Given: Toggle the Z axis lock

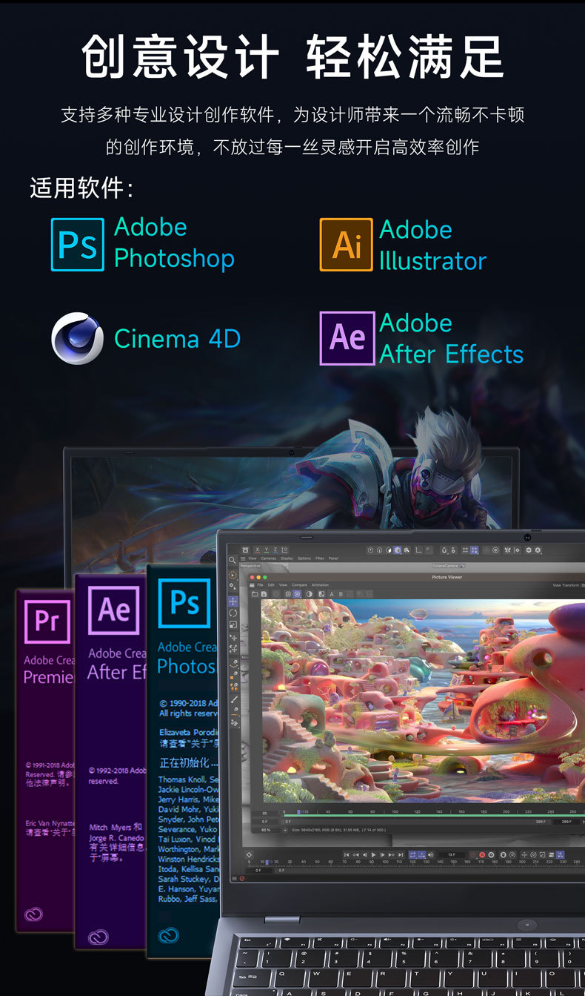Looking at the screenshot, I should [x=275, y=550].
